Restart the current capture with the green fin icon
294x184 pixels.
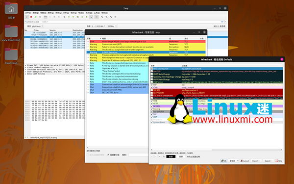coord(36,17)
